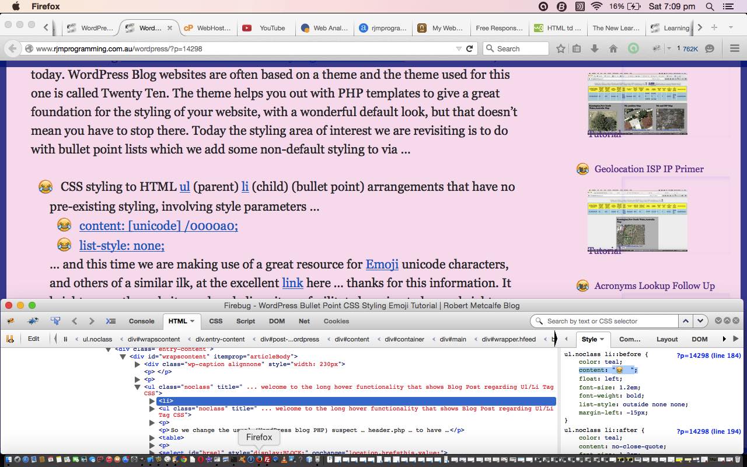Open Spotlight via the magnifier menu bar icon
This screenshot has height=467, width=747.
pos(710,6)
